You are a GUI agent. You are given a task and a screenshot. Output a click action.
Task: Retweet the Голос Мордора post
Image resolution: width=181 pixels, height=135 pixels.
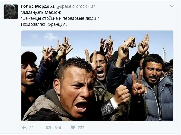(x=48, y=127)
